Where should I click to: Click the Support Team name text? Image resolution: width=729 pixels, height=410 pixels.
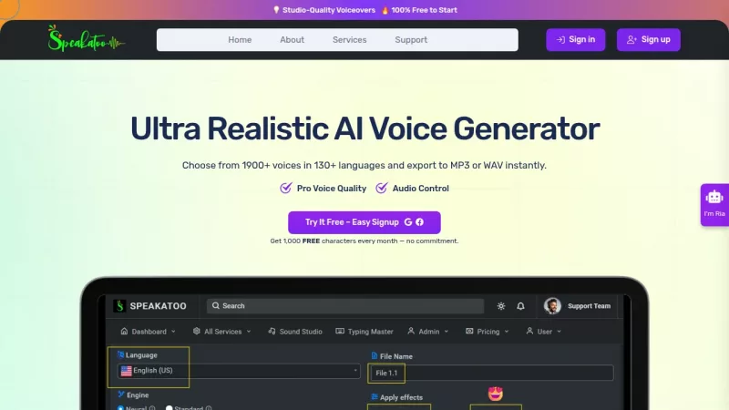(x=589, y=306)
